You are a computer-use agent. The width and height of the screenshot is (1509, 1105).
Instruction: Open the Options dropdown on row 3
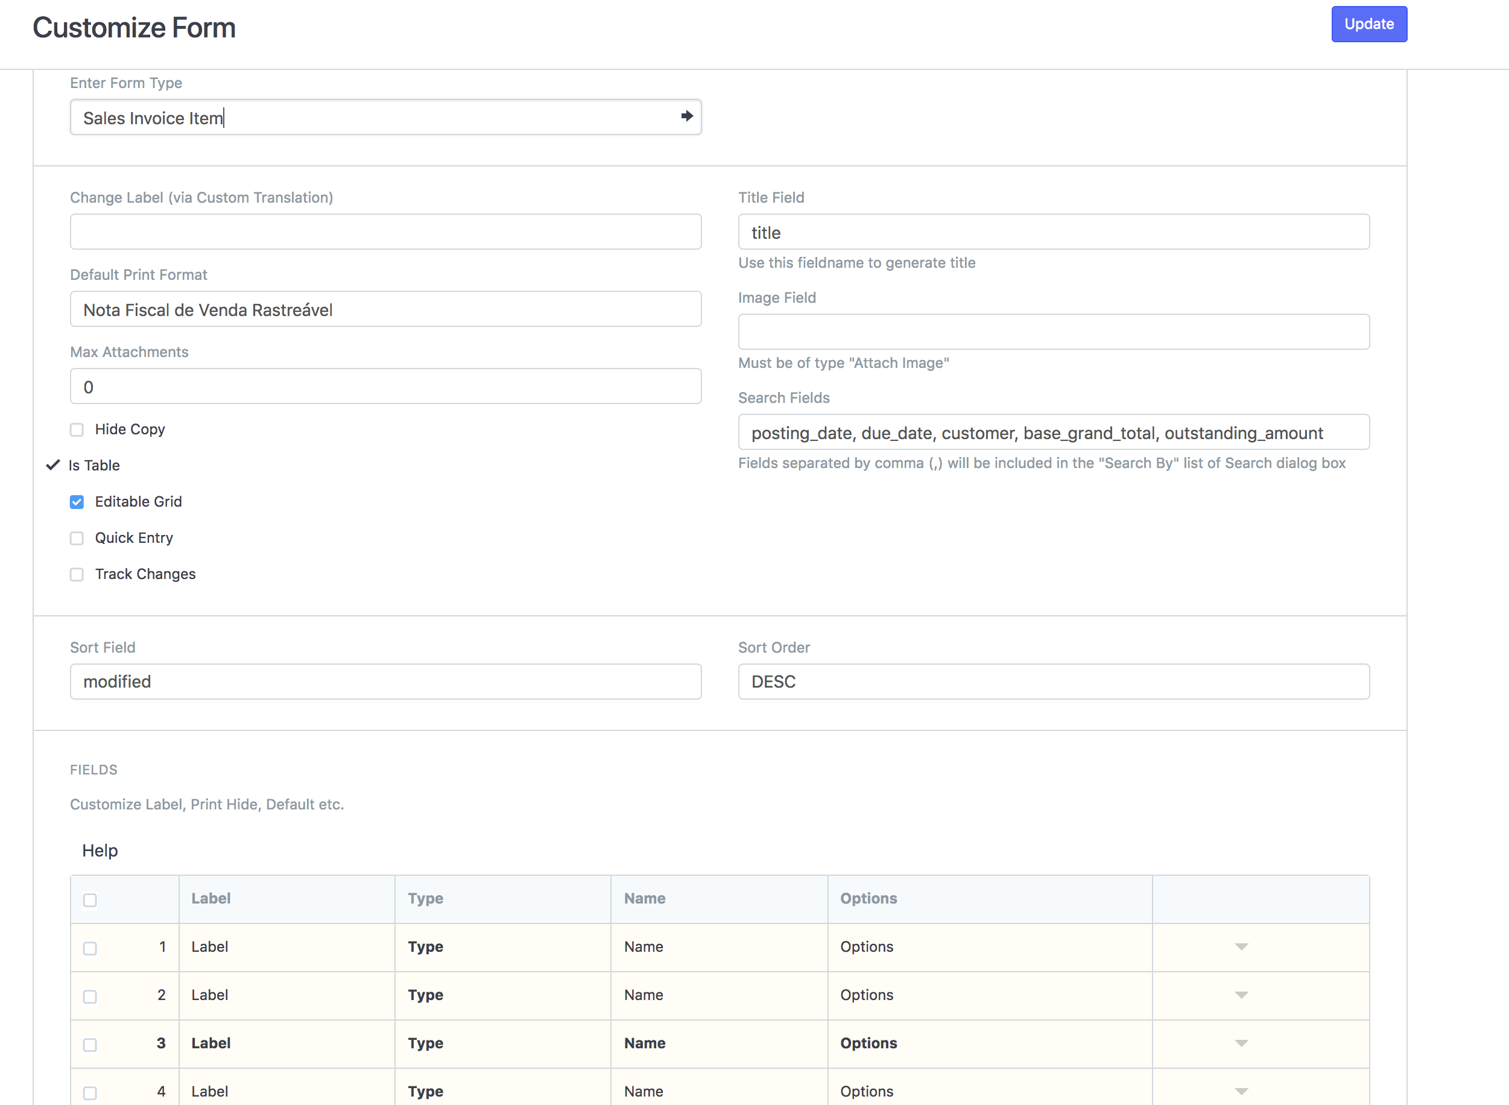pyautogui.click(x=1241, y=1043)
